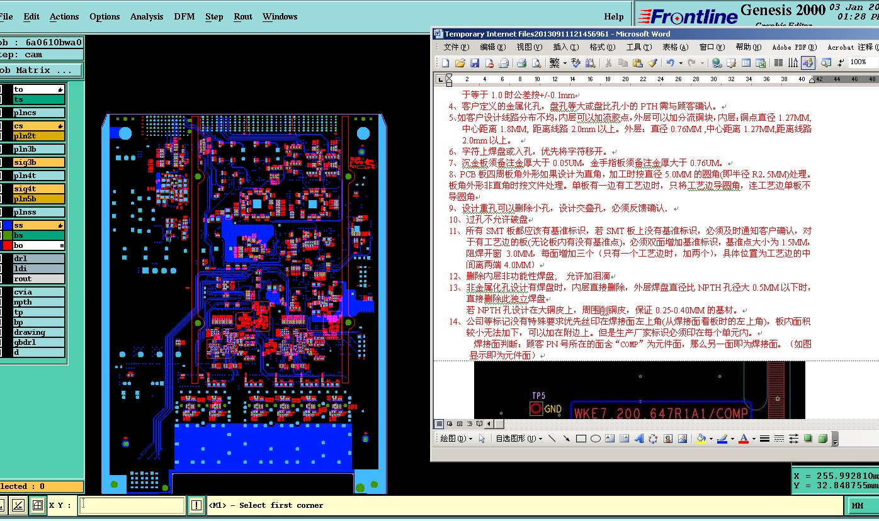Viewport: 879px width, 521px height.
Task: Open the Rout menu in Genesis
Action: pyautogui.click(x=243, y=16)
